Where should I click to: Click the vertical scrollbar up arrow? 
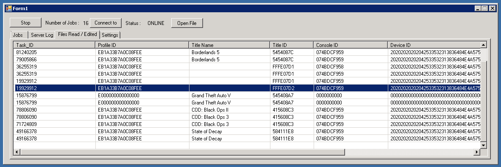pyautogui.click(x=484, y=45)
